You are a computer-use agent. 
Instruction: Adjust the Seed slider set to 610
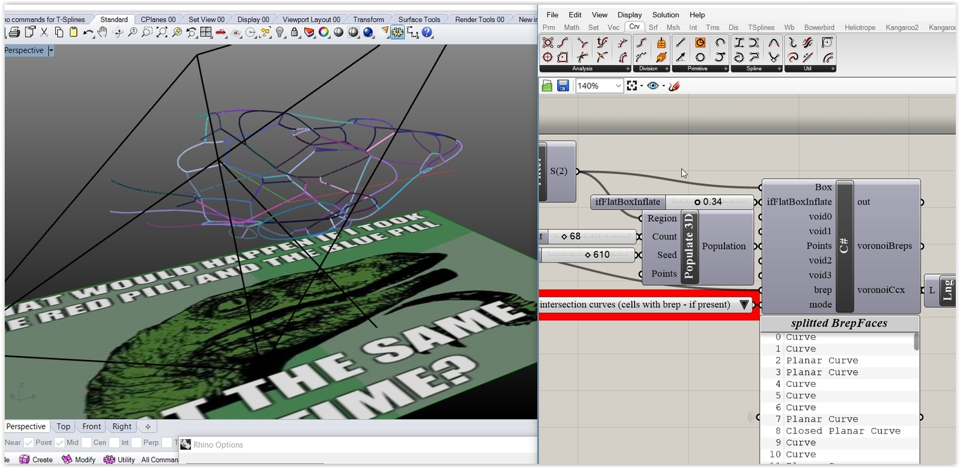point(588,255)
